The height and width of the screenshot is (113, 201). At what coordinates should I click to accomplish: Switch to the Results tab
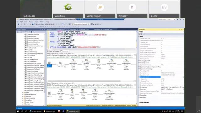pos(50,51)
